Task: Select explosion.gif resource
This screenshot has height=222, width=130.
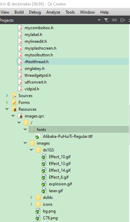Action: (60, 184)
